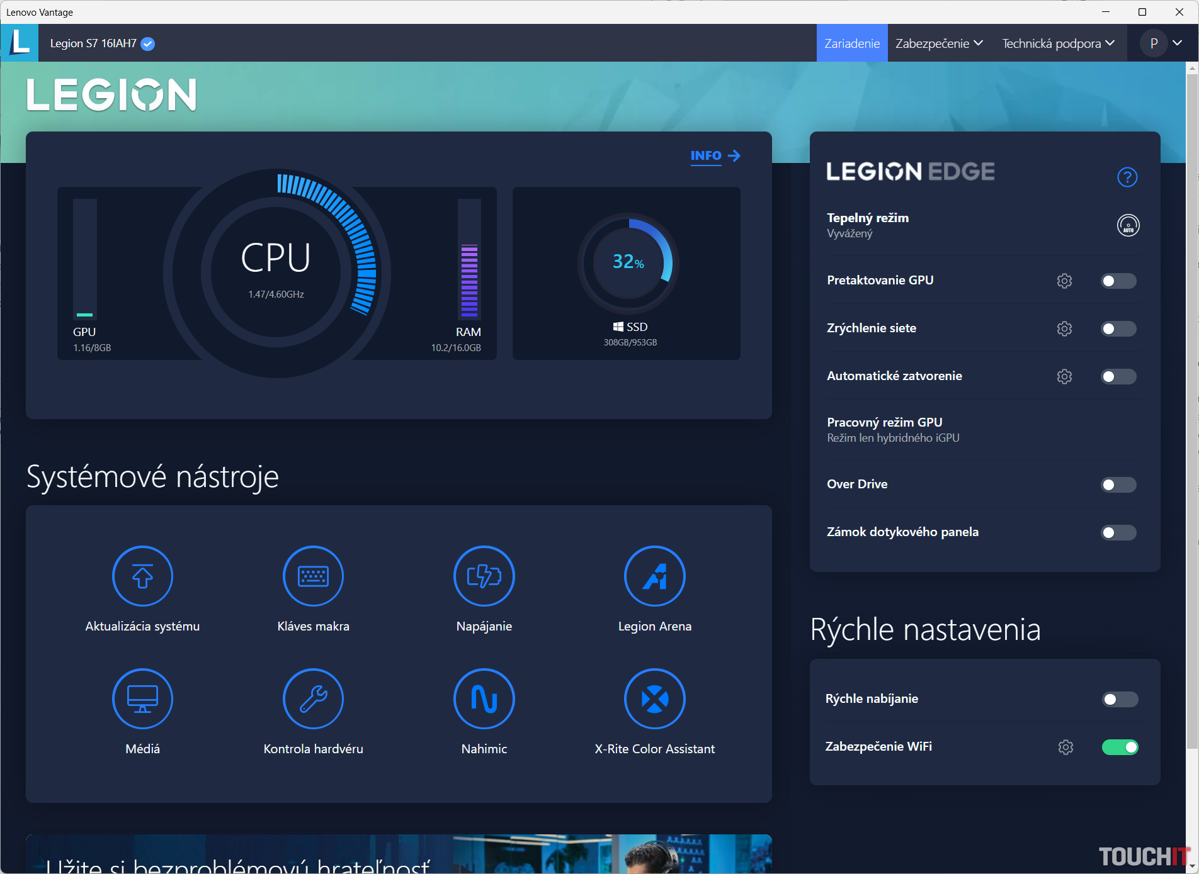1199x874 pixels.
Task: Open the Médiá monitor icon
Action: pos(142,698)
